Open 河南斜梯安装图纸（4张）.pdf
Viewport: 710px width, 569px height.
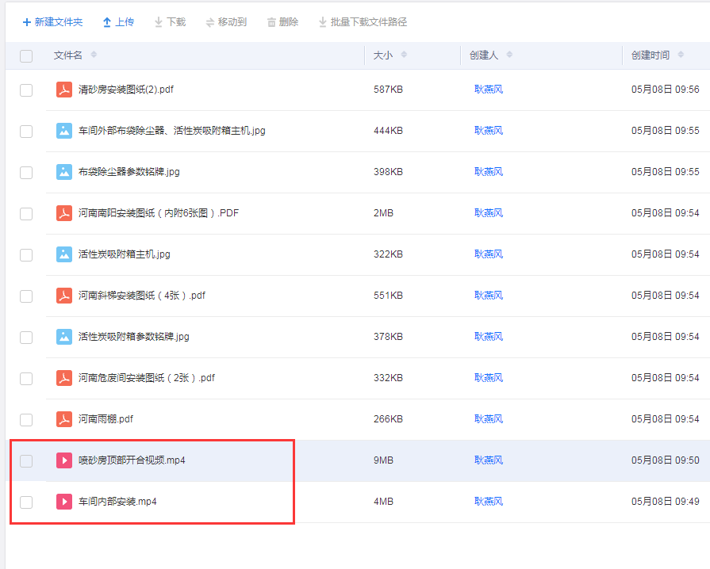point(142,296)
